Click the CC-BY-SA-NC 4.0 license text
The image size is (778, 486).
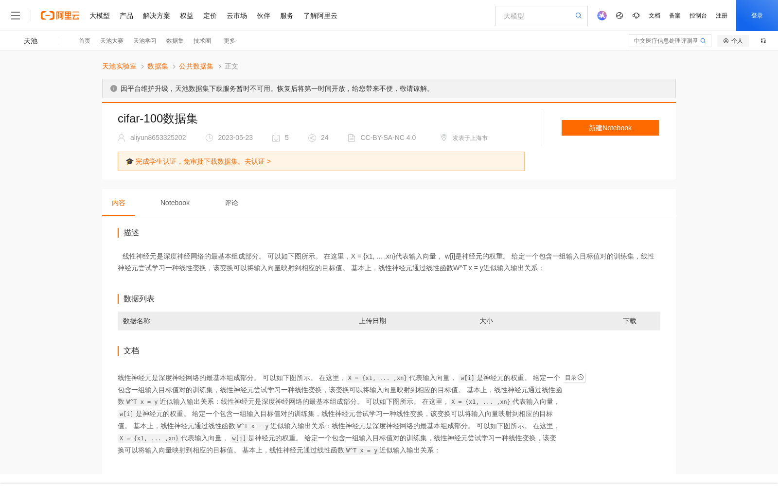tap(388, 138)
